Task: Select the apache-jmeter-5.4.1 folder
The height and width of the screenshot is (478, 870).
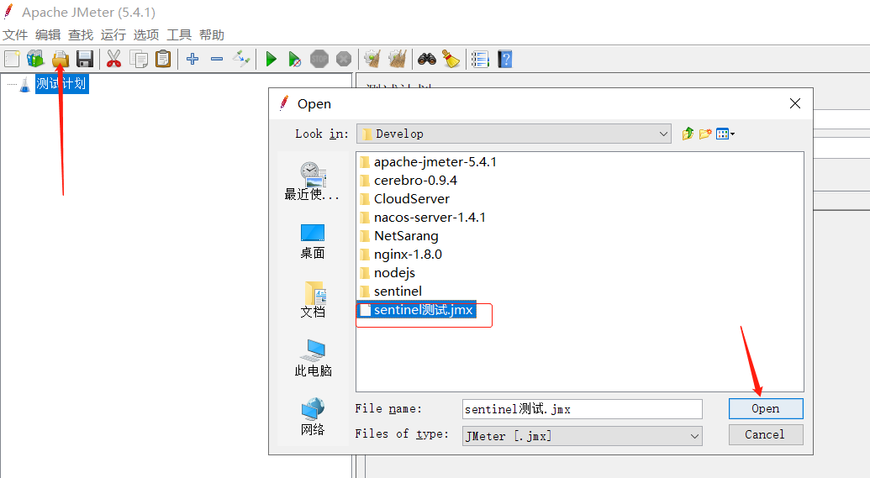Action: point(429,162)
